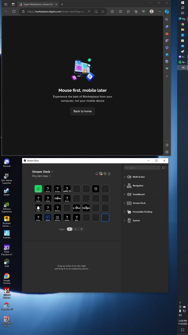Select the sleep moon key in top row
This screenshot has height=335, width=188.
point(96,189)
